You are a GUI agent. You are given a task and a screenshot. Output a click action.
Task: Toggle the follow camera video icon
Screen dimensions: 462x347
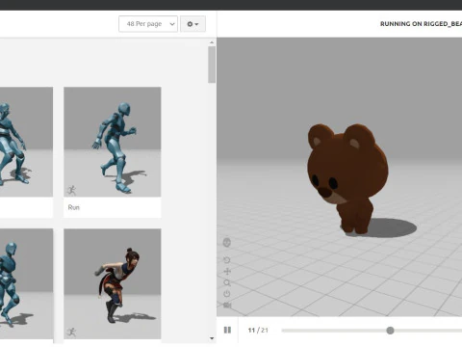click(227, 305)
